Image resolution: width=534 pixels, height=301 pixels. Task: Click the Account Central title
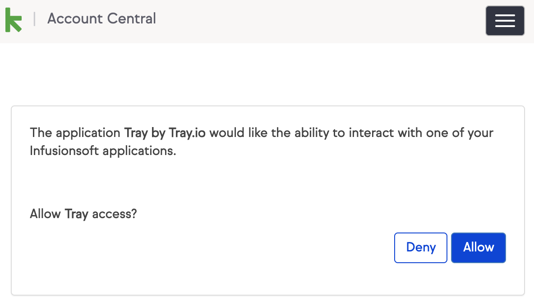coord(101,19)
